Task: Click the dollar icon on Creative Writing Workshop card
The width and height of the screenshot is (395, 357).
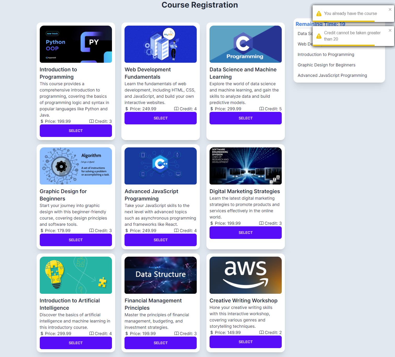Action: [x=212, y=332]
